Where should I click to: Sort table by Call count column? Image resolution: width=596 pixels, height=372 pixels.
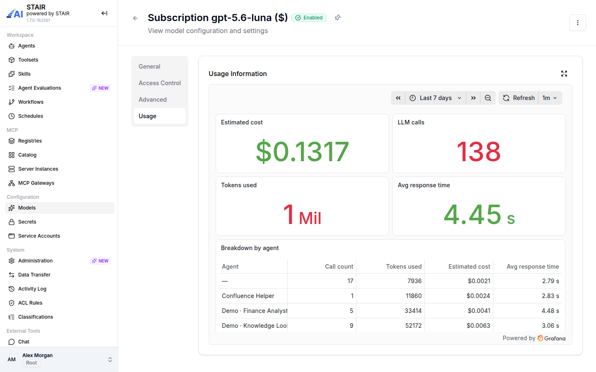click(339, 267)
